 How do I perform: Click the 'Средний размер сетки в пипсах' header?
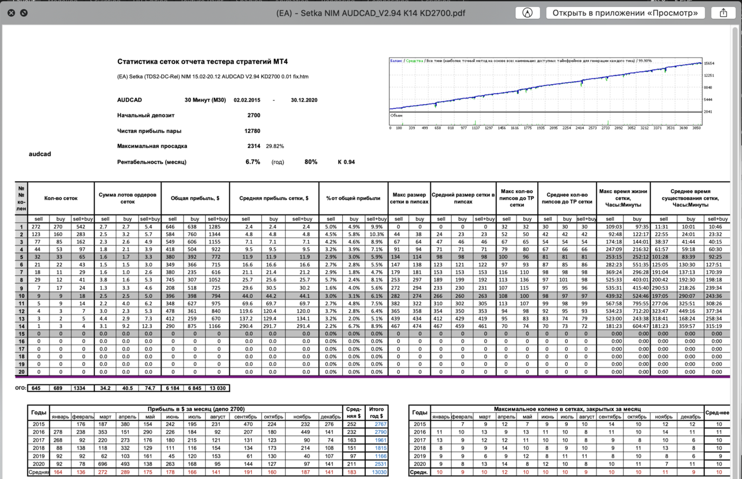(x=463, y=198)
